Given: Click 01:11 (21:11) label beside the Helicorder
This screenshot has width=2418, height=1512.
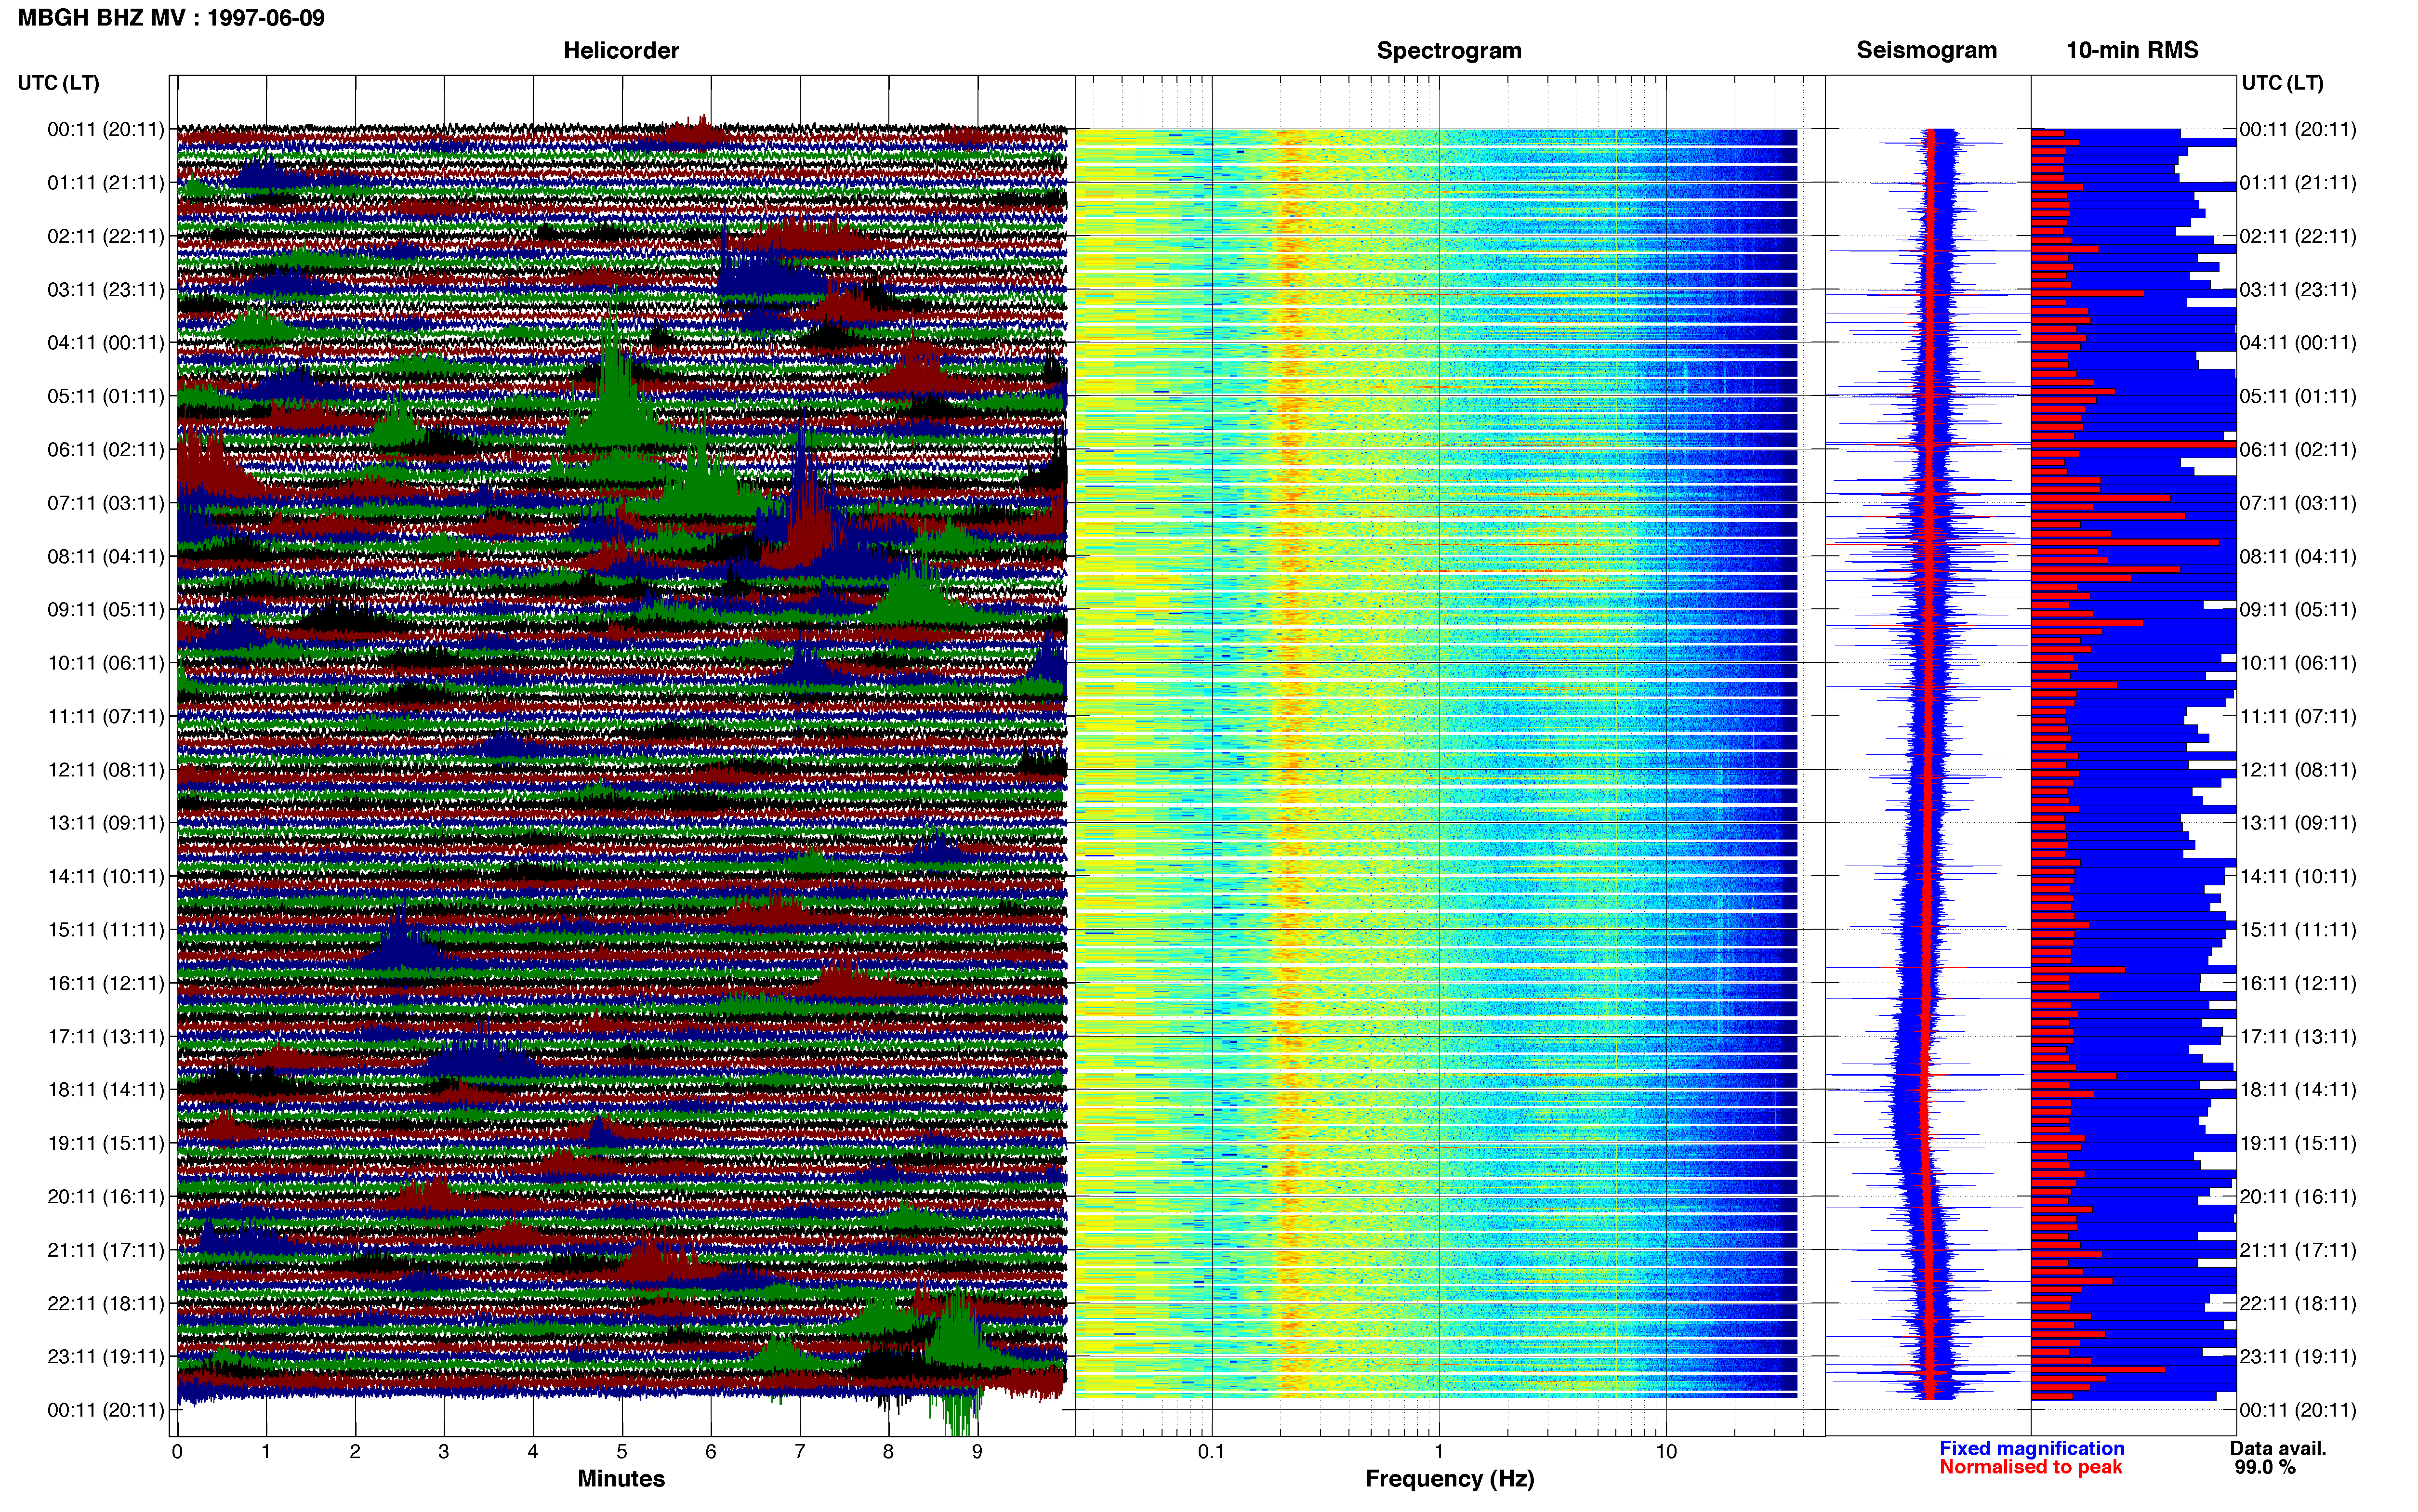Looking at the screenshot, I should click(x=106, y=183).
